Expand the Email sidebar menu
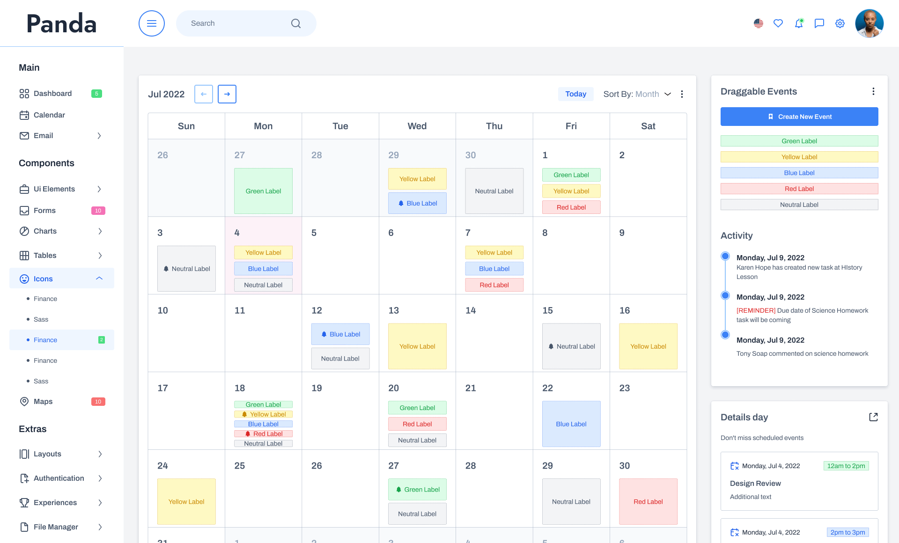The image size is (899, 543). click(x=99, y=136)
